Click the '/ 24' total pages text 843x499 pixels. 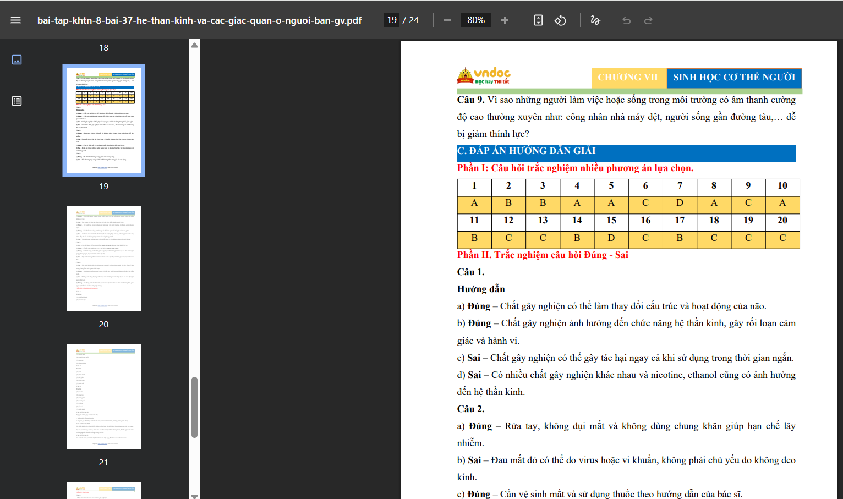click(410, 20)
